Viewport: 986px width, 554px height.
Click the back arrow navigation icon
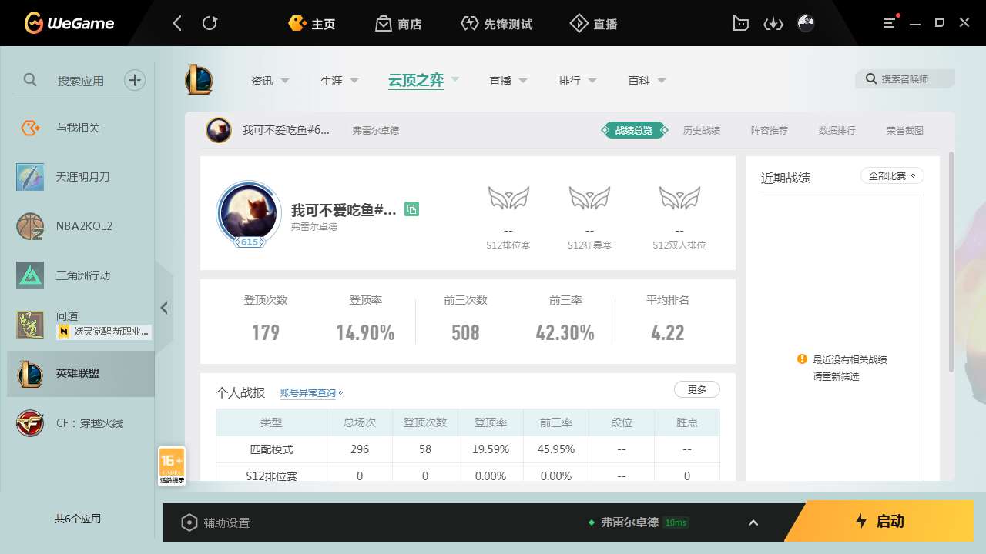click(177, 23)
